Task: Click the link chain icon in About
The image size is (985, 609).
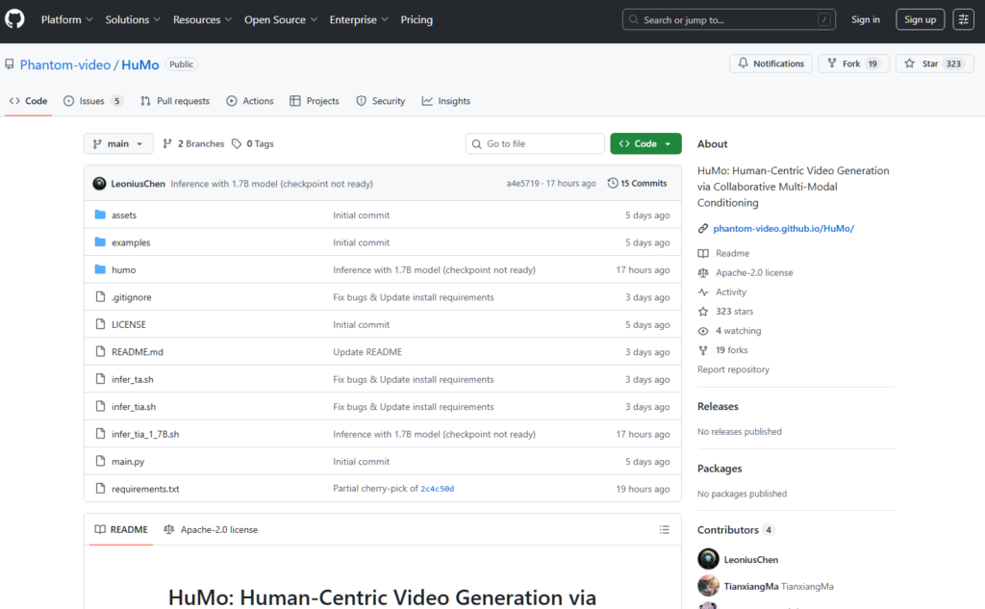Action: (x=703, y=229)
